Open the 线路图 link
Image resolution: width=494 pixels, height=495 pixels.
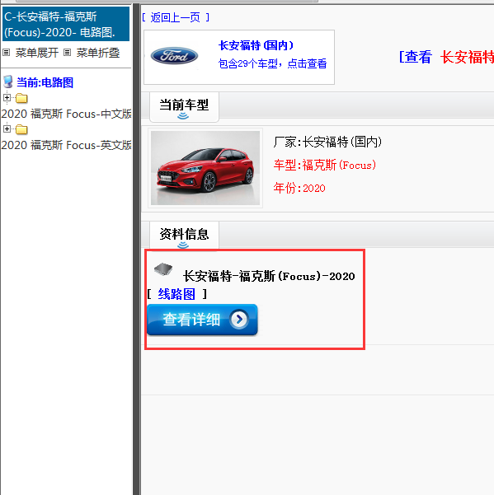pyautogui.click(x=176, y=294)
